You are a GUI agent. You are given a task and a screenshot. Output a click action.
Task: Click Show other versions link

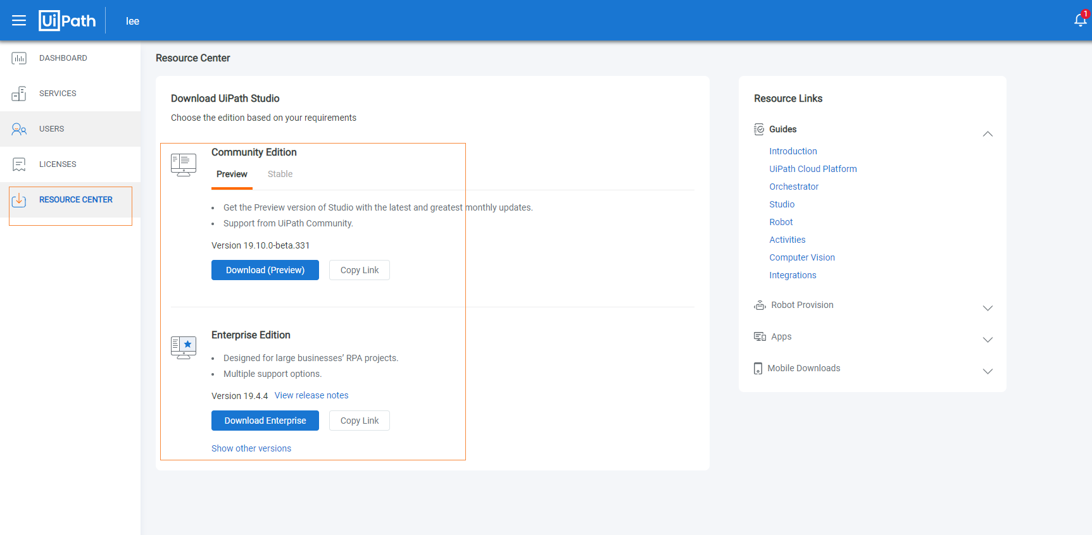tap(251, 448)
